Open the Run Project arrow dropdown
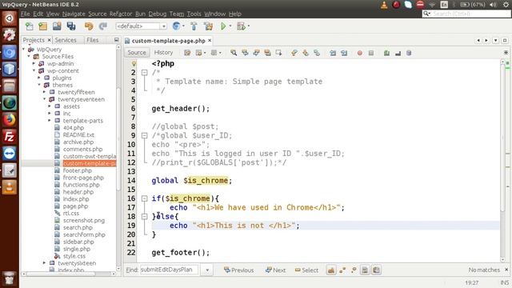The image size is (512, 288). click(230, 26)
